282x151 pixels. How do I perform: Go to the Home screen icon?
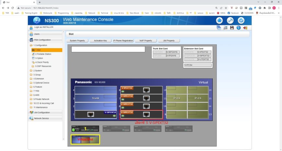(x=219, y=20)
